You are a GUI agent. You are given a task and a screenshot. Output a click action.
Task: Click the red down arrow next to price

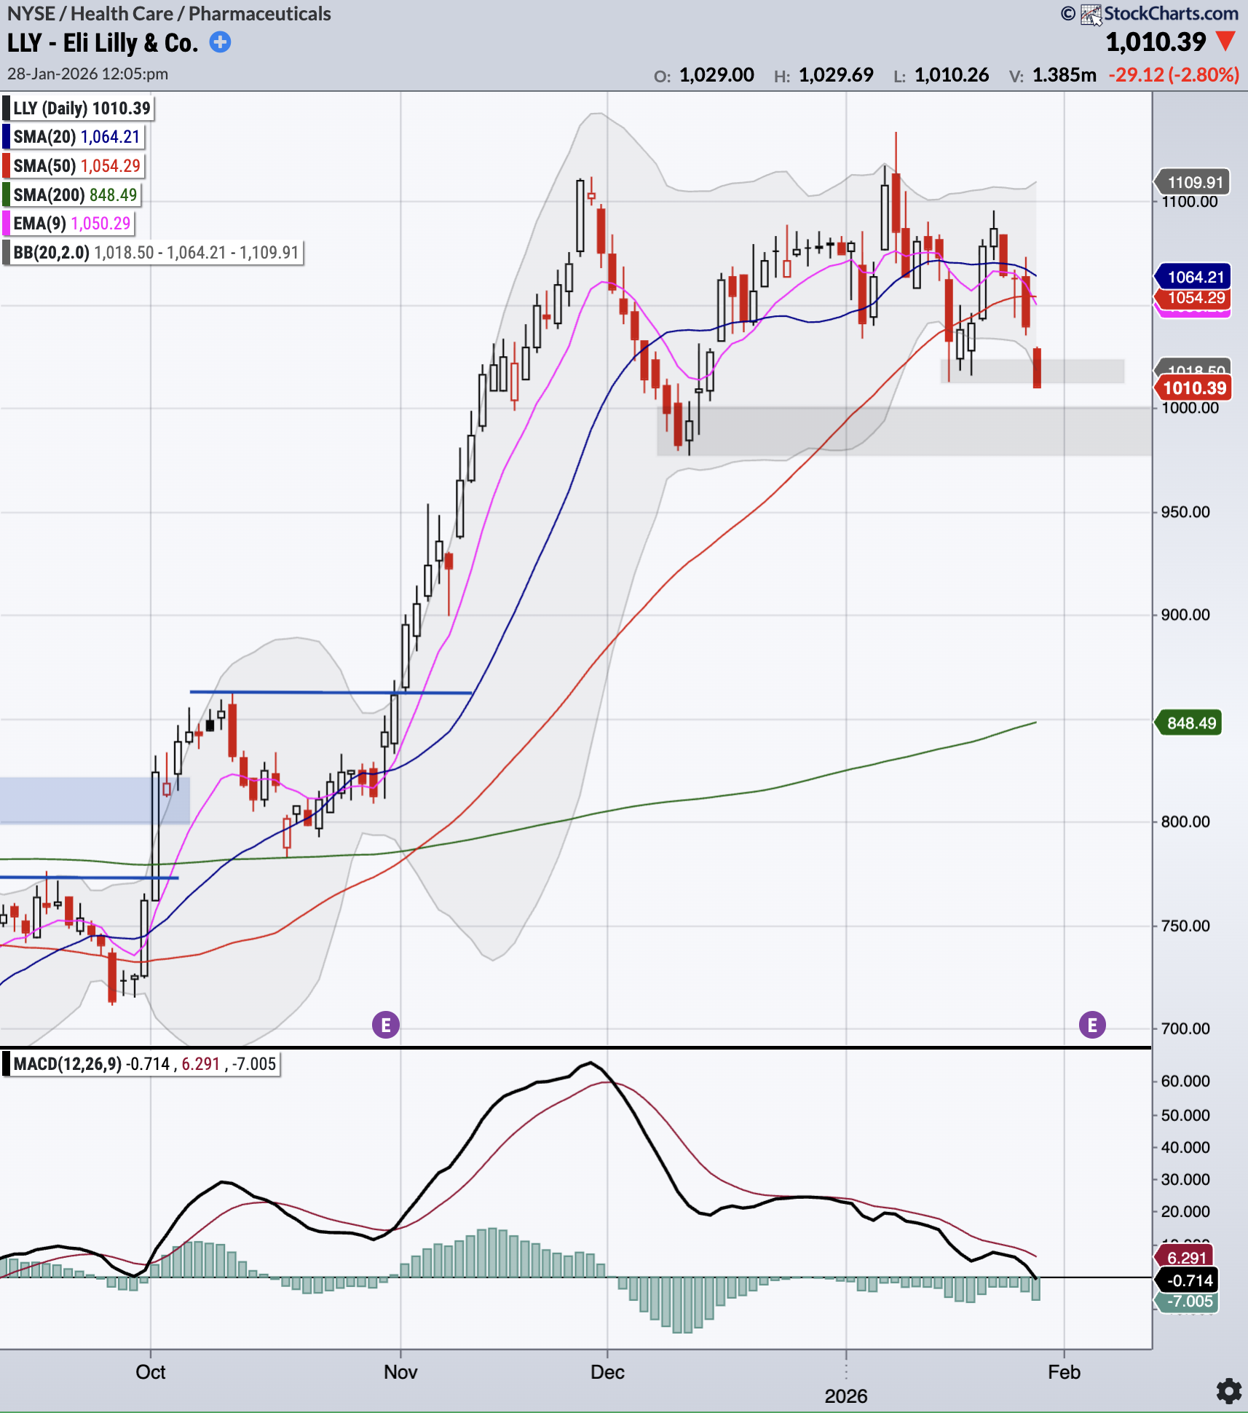(x=1226, y=42)
